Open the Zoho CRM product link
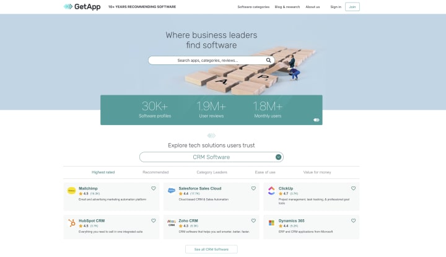The width and height of the screenshot is (446, 257). [188, 221]
